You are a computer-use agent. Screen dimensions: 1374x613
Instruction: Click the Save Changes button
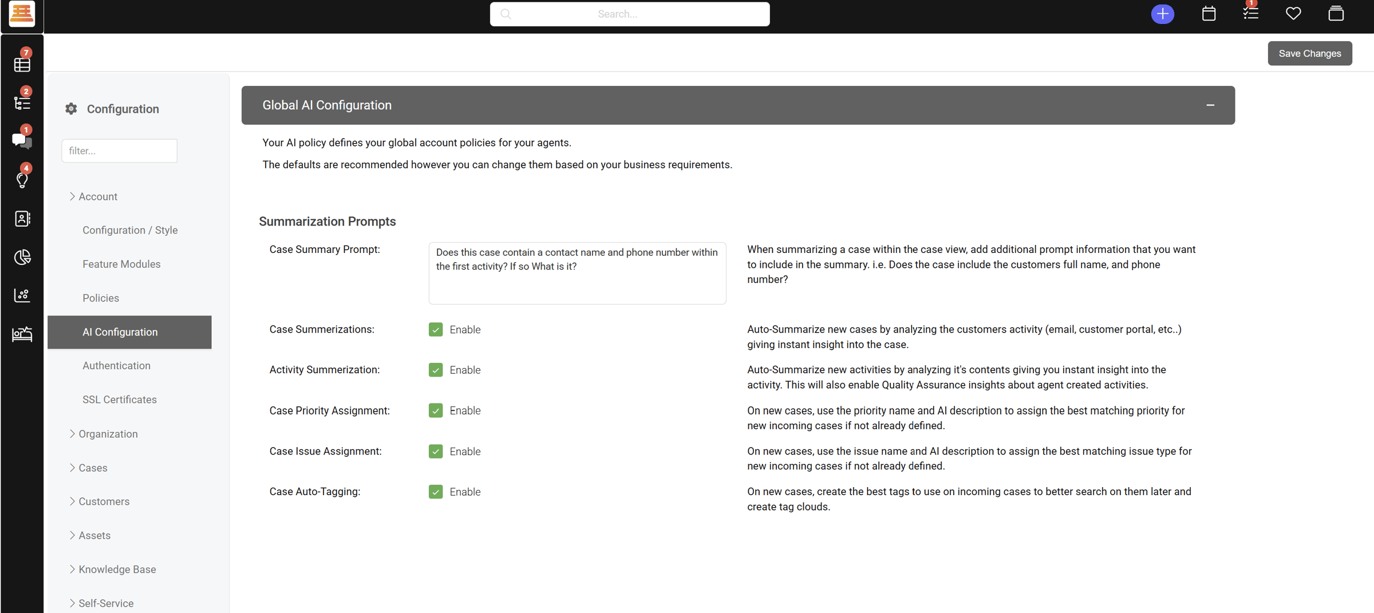1309,53
